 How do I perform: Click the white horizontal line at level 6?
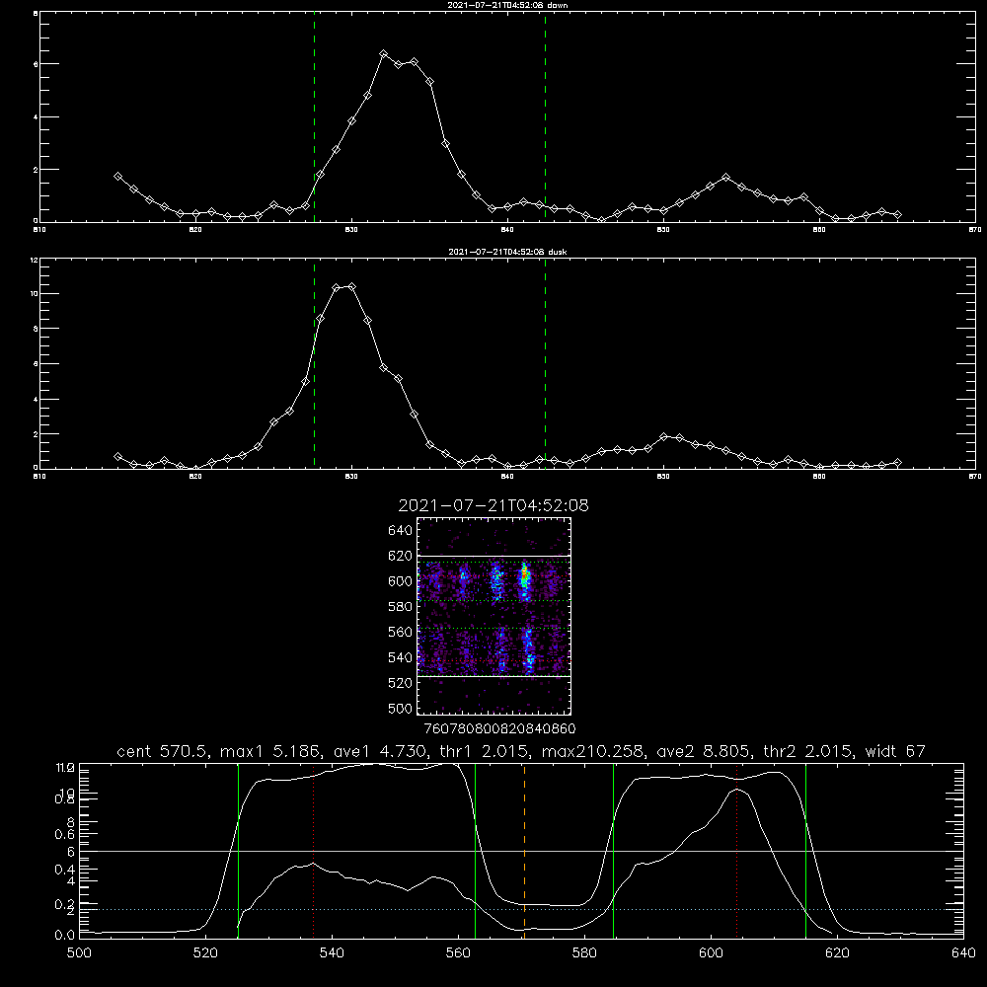[x=521, y=851]
